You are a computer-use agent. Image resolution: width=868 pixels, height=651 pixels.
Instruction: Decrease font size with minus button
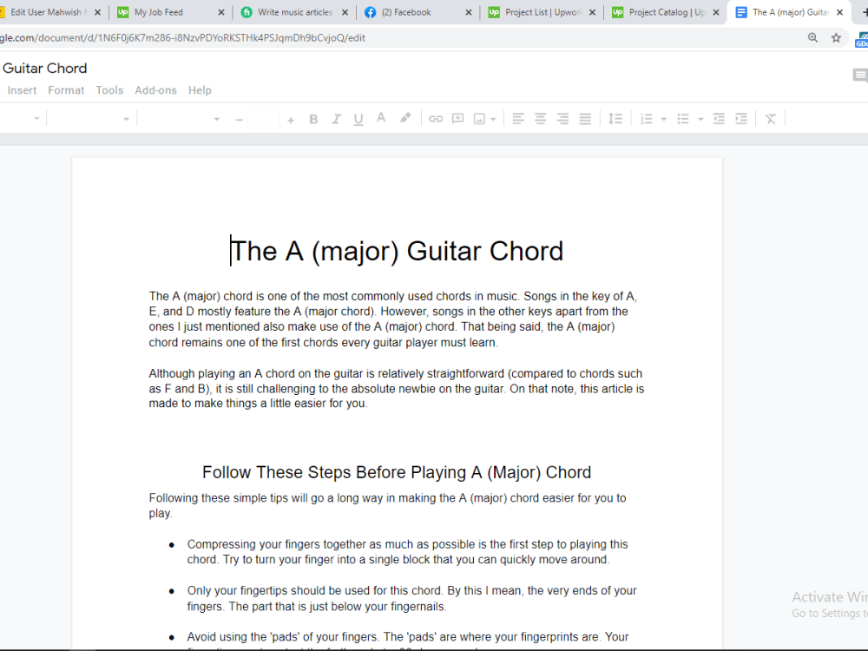point(240,120)
